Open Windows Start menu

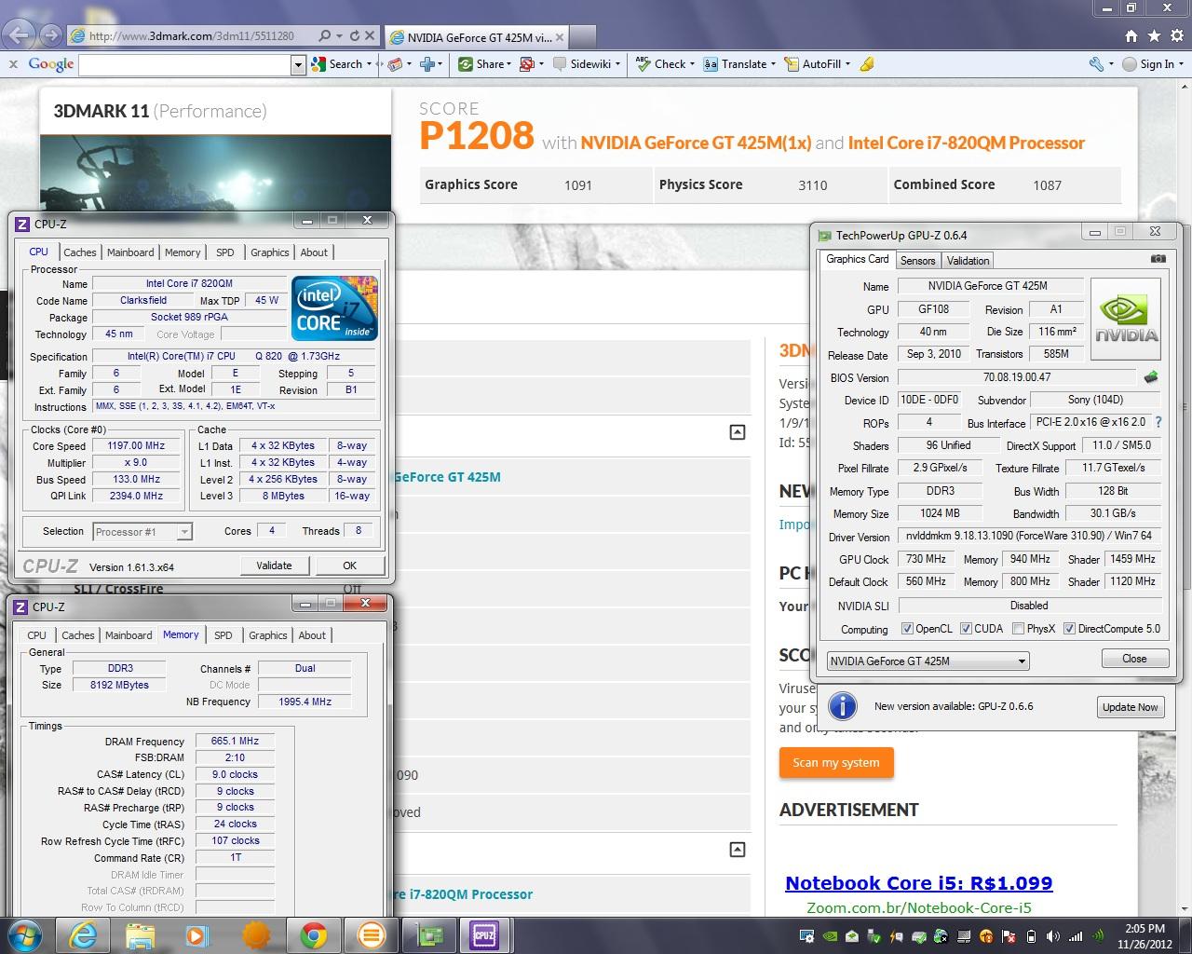tap(24, 934)
